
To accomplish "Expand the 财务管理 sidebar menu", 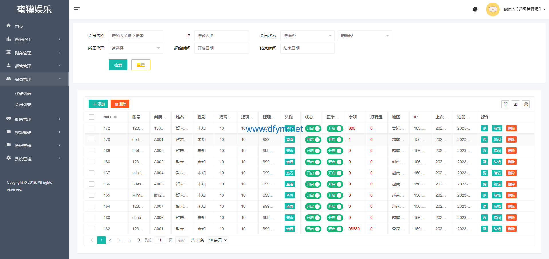I will pos(34,53).
